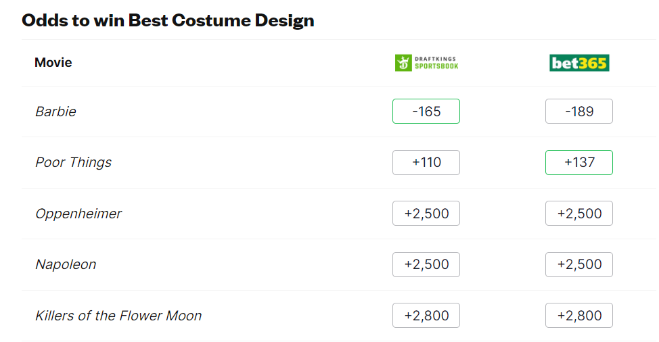
Task: Choose Oppenheimer +2,500 on bet365
Action: (x=579, y=214)
